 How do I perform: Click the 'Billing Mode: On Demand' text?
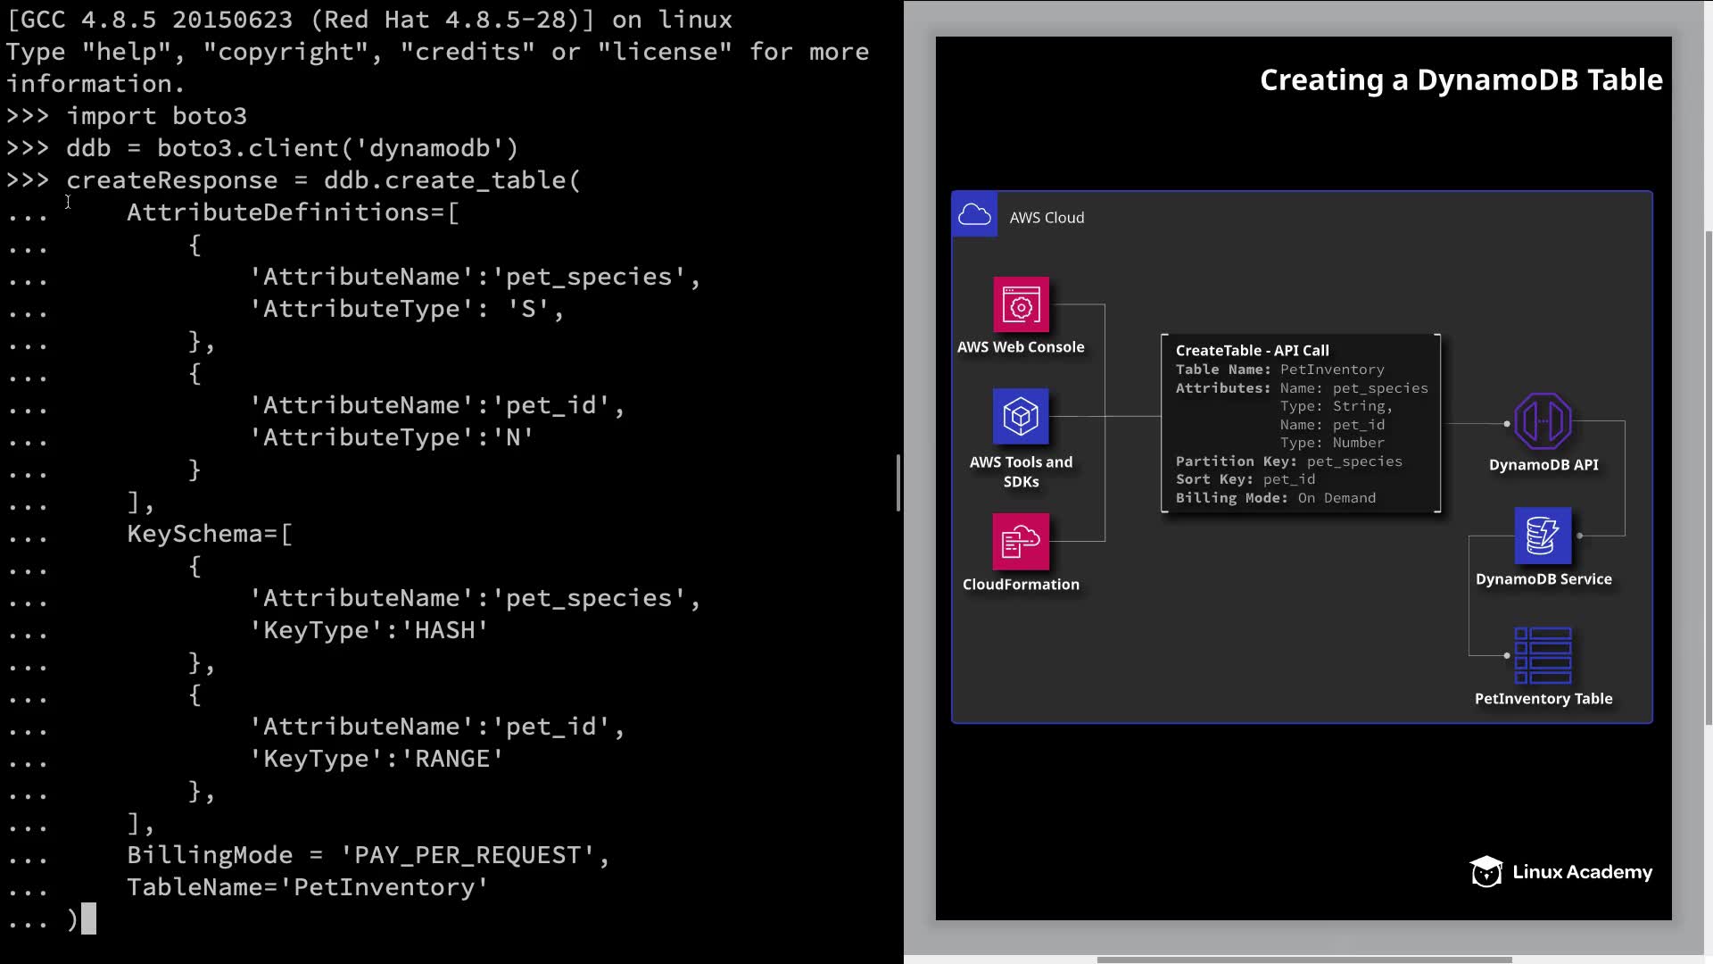coord(1275,498)
